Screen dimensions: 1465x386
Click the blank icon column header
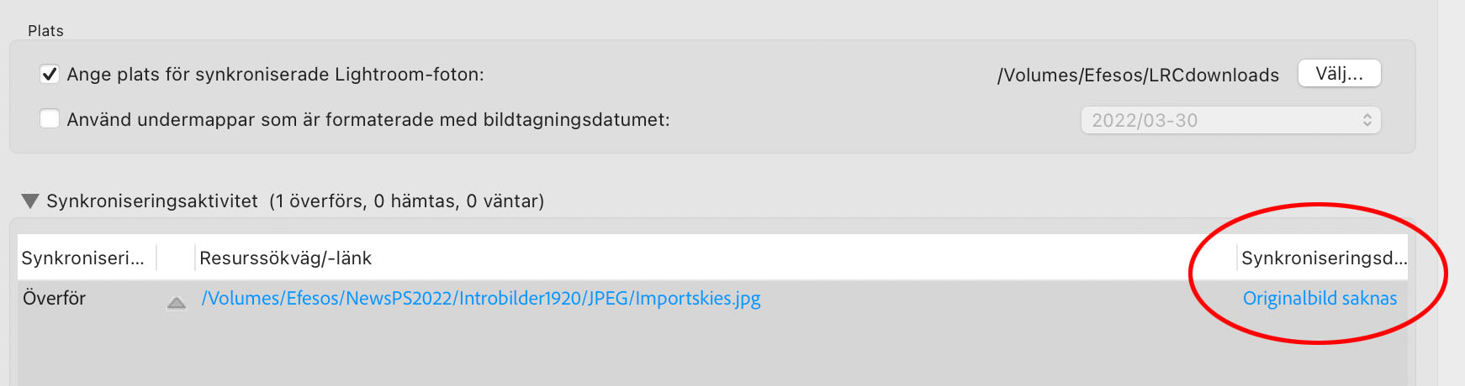[x=176, y=258]
